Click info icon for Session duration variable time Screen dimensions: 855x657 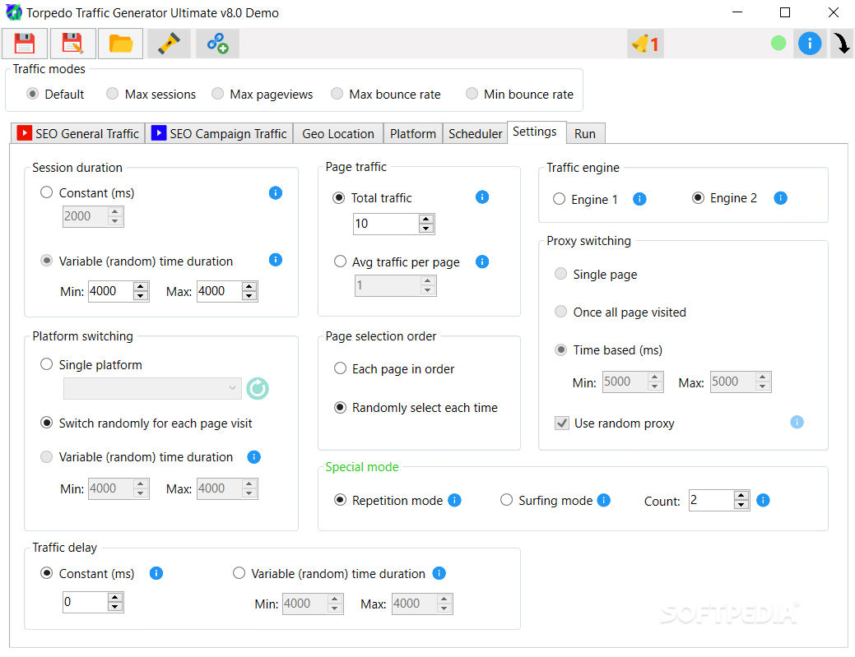276,260
